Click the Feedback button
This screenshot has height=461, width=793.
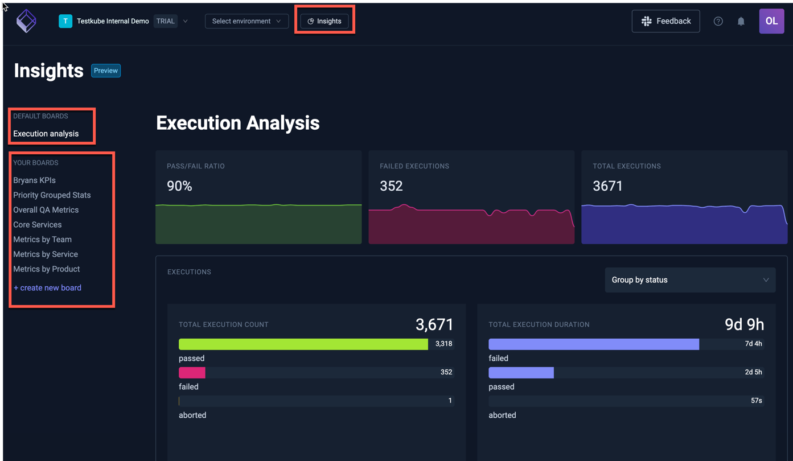click(665, 20)
